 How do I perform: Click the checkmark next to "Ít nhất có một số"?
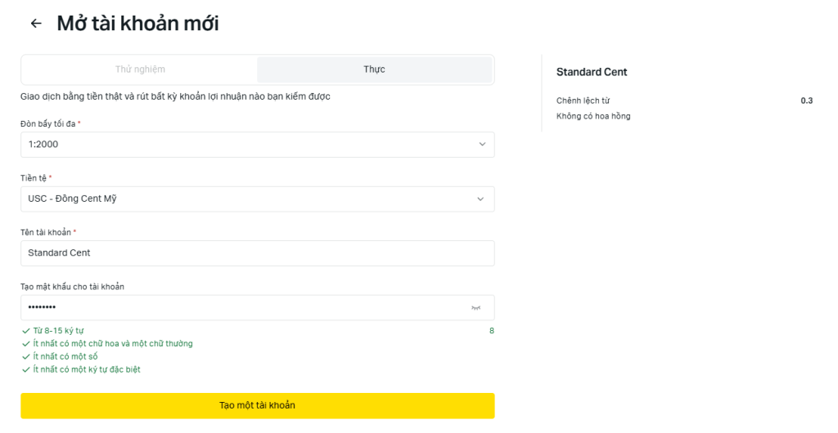pos(26,357)
